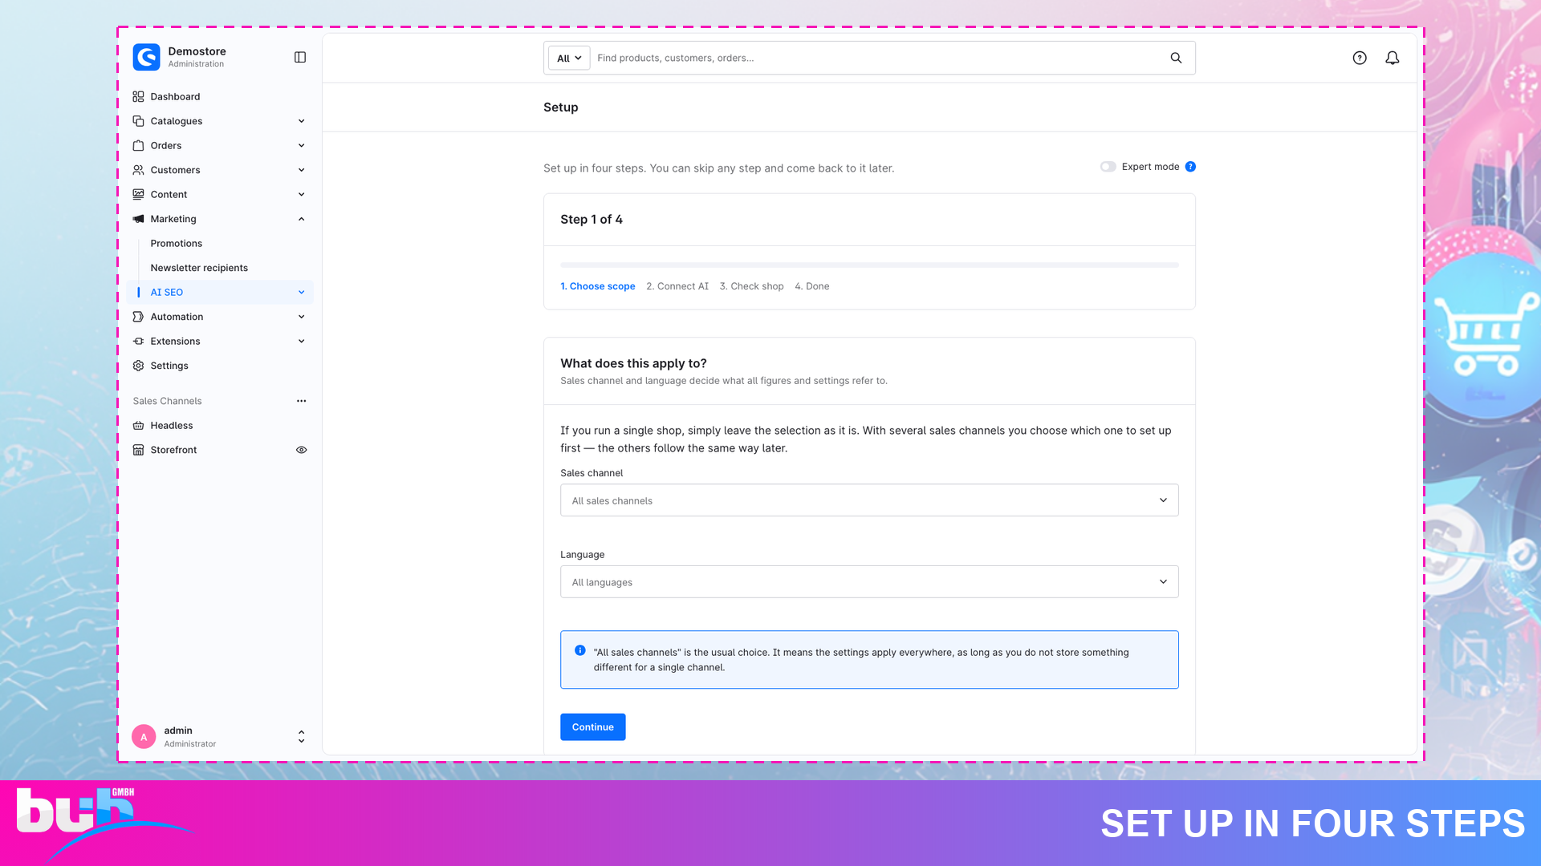The image size is (1541, 866).
Task: Click the Customers people icon
Action: pyautogui.click(x=138, y=170)
